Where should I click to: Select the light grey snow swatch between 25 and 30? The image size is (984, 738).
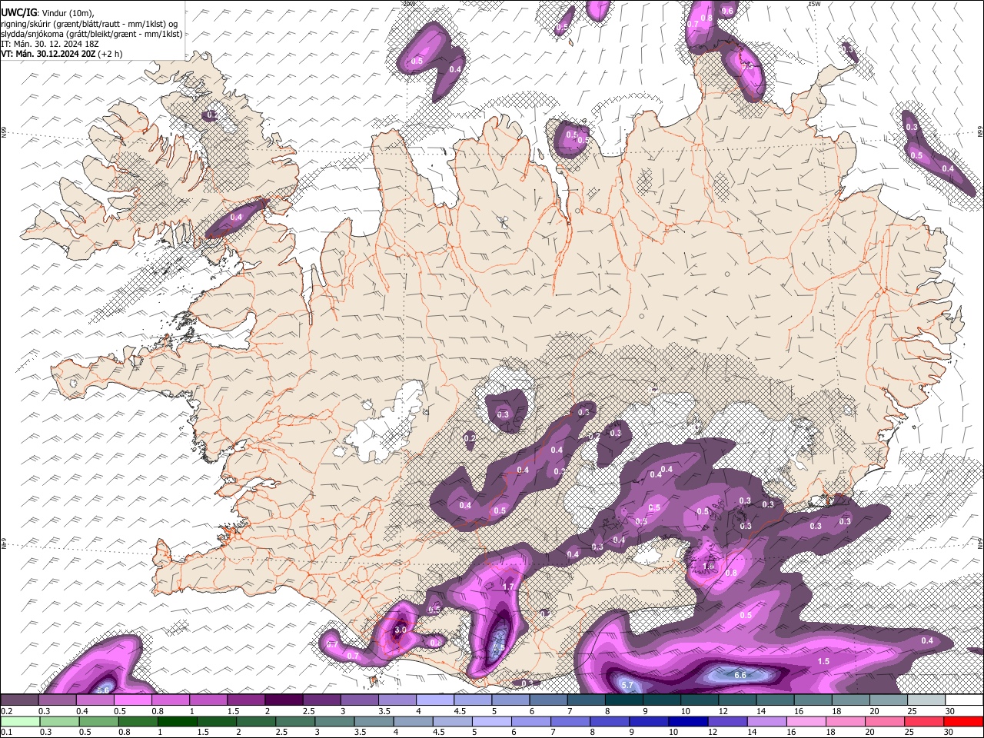pyautogui.click(x=926, y=700)
